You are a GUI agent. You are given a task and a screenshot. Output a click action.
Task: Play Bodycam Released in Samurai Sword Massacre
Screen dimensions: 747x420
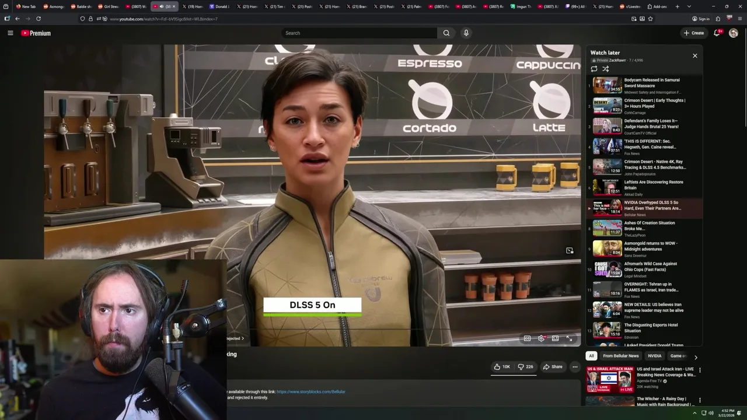[x=644, y=86]
